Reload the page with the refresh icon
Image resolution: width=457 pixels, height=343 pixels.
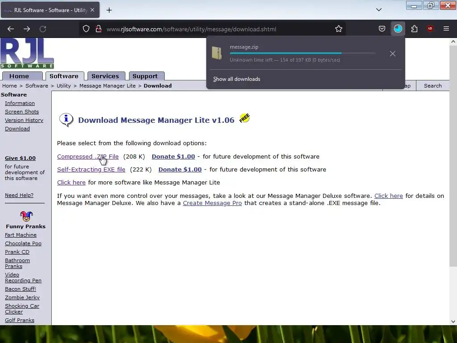pos(43,29)
